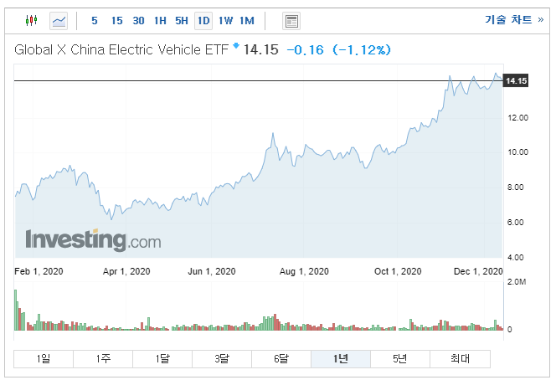Click the Dec 1, 2020 axis label

(478, 271)
